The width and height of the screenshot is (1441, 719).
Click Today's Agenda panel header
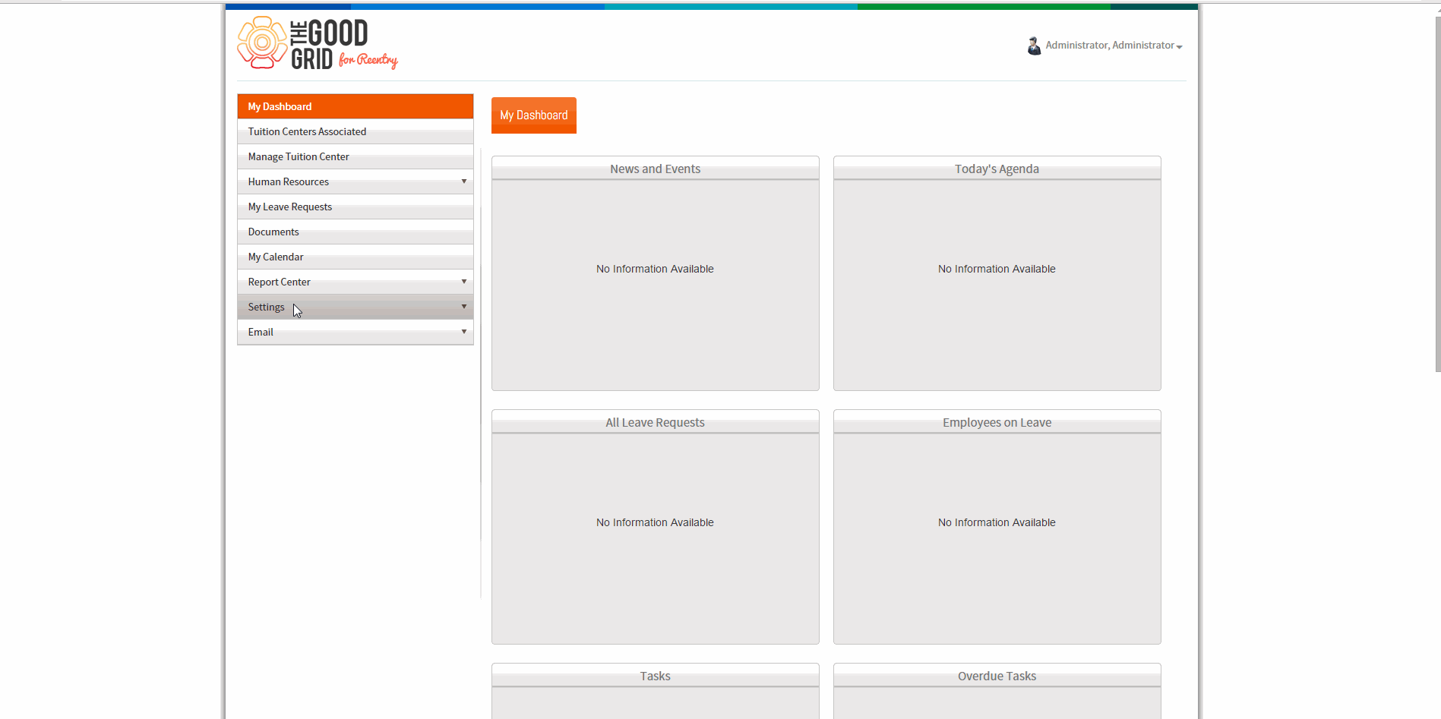click(x=997, y=169)
